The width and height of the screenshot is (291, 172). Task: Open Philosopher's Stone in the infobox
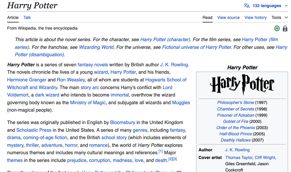(x=236, y=103)
